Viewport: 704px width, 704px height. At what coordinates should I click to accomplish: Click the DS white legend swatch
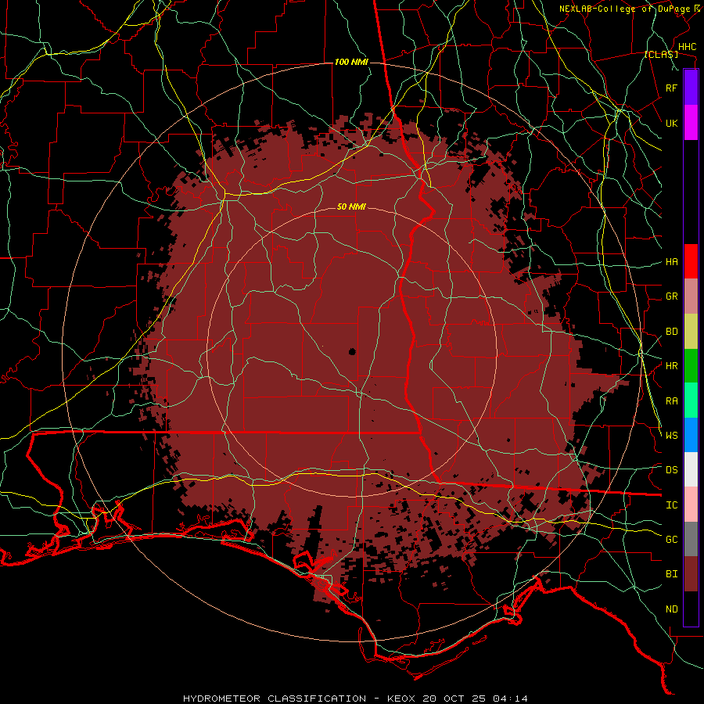point(691,469)
